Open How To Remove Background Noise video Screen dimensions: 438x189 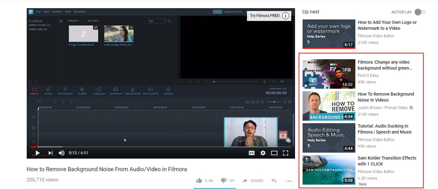[386, 97]
